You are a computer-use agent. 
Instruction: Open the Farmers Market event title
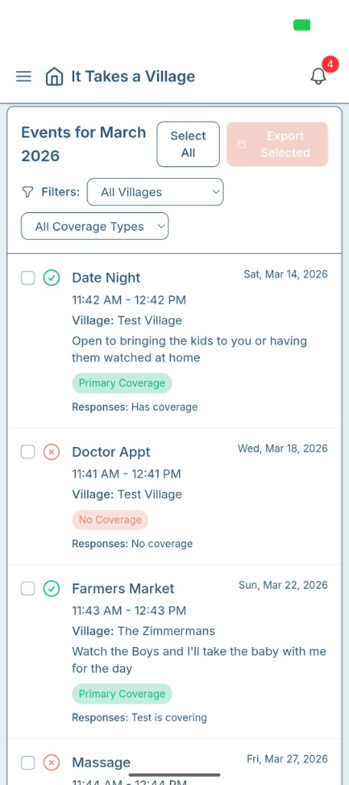tap(123, 589)
